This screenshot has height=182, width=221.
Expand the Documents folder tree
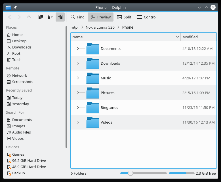pos(78,49)
